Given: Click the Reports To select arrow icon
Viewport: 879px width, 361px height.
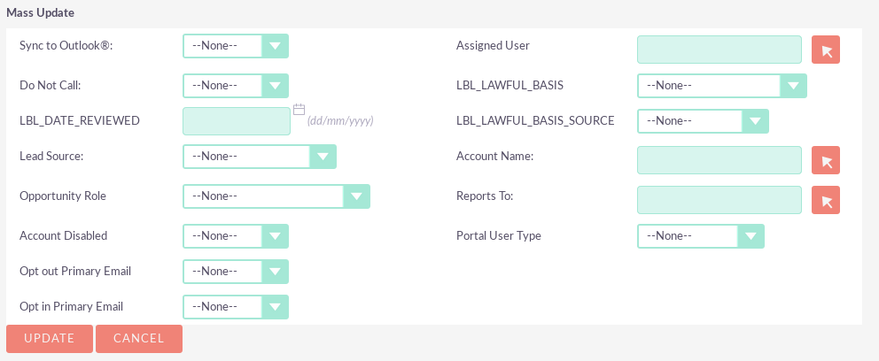Looking at the screenshot, I should 826,201.
